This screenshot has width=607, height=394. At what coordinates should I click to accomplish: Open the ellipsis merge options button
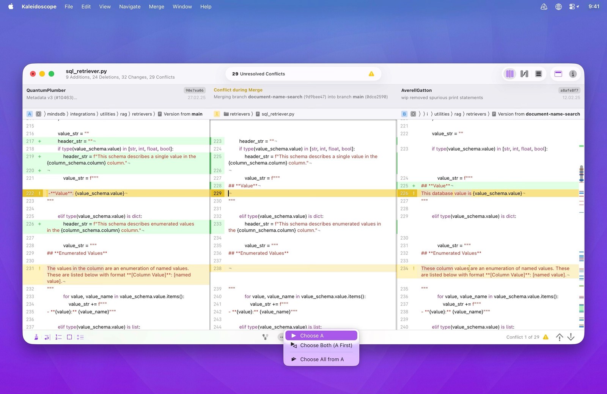coord(281,337)
